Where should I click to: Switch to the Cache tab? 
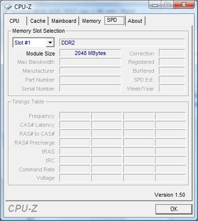pyautogui.click(x=38, y=21)
